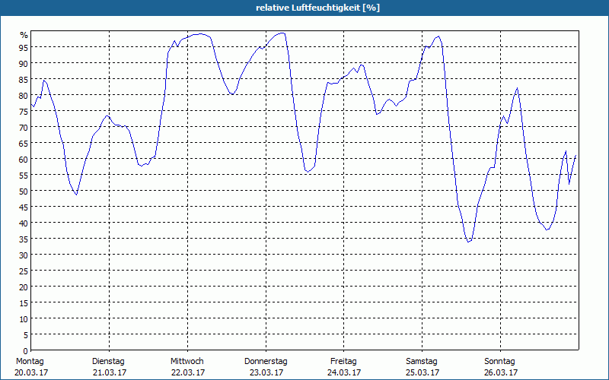The image size is (609, 380).
Task: Click the '55' y-axis value
Action: (24, 176)
